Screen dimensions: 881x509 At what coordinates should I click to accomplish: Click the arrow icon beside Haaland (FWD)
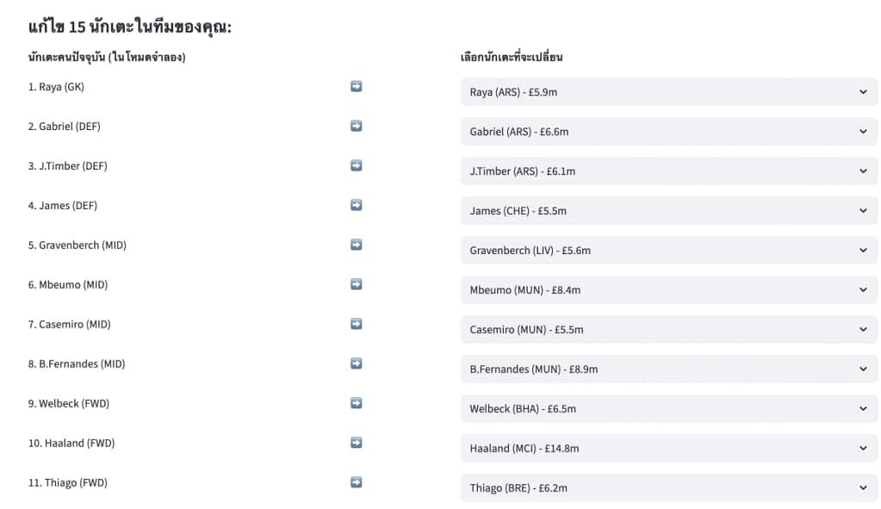pos(356,443)
